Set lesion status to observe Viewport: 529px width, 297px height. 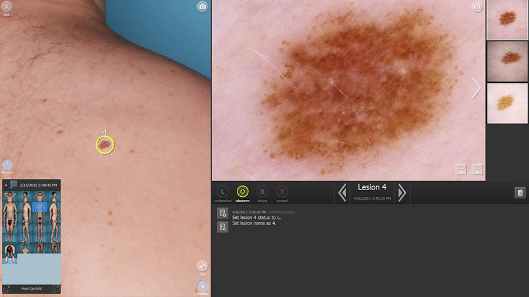pyautogui.click(x=242, y=192)
